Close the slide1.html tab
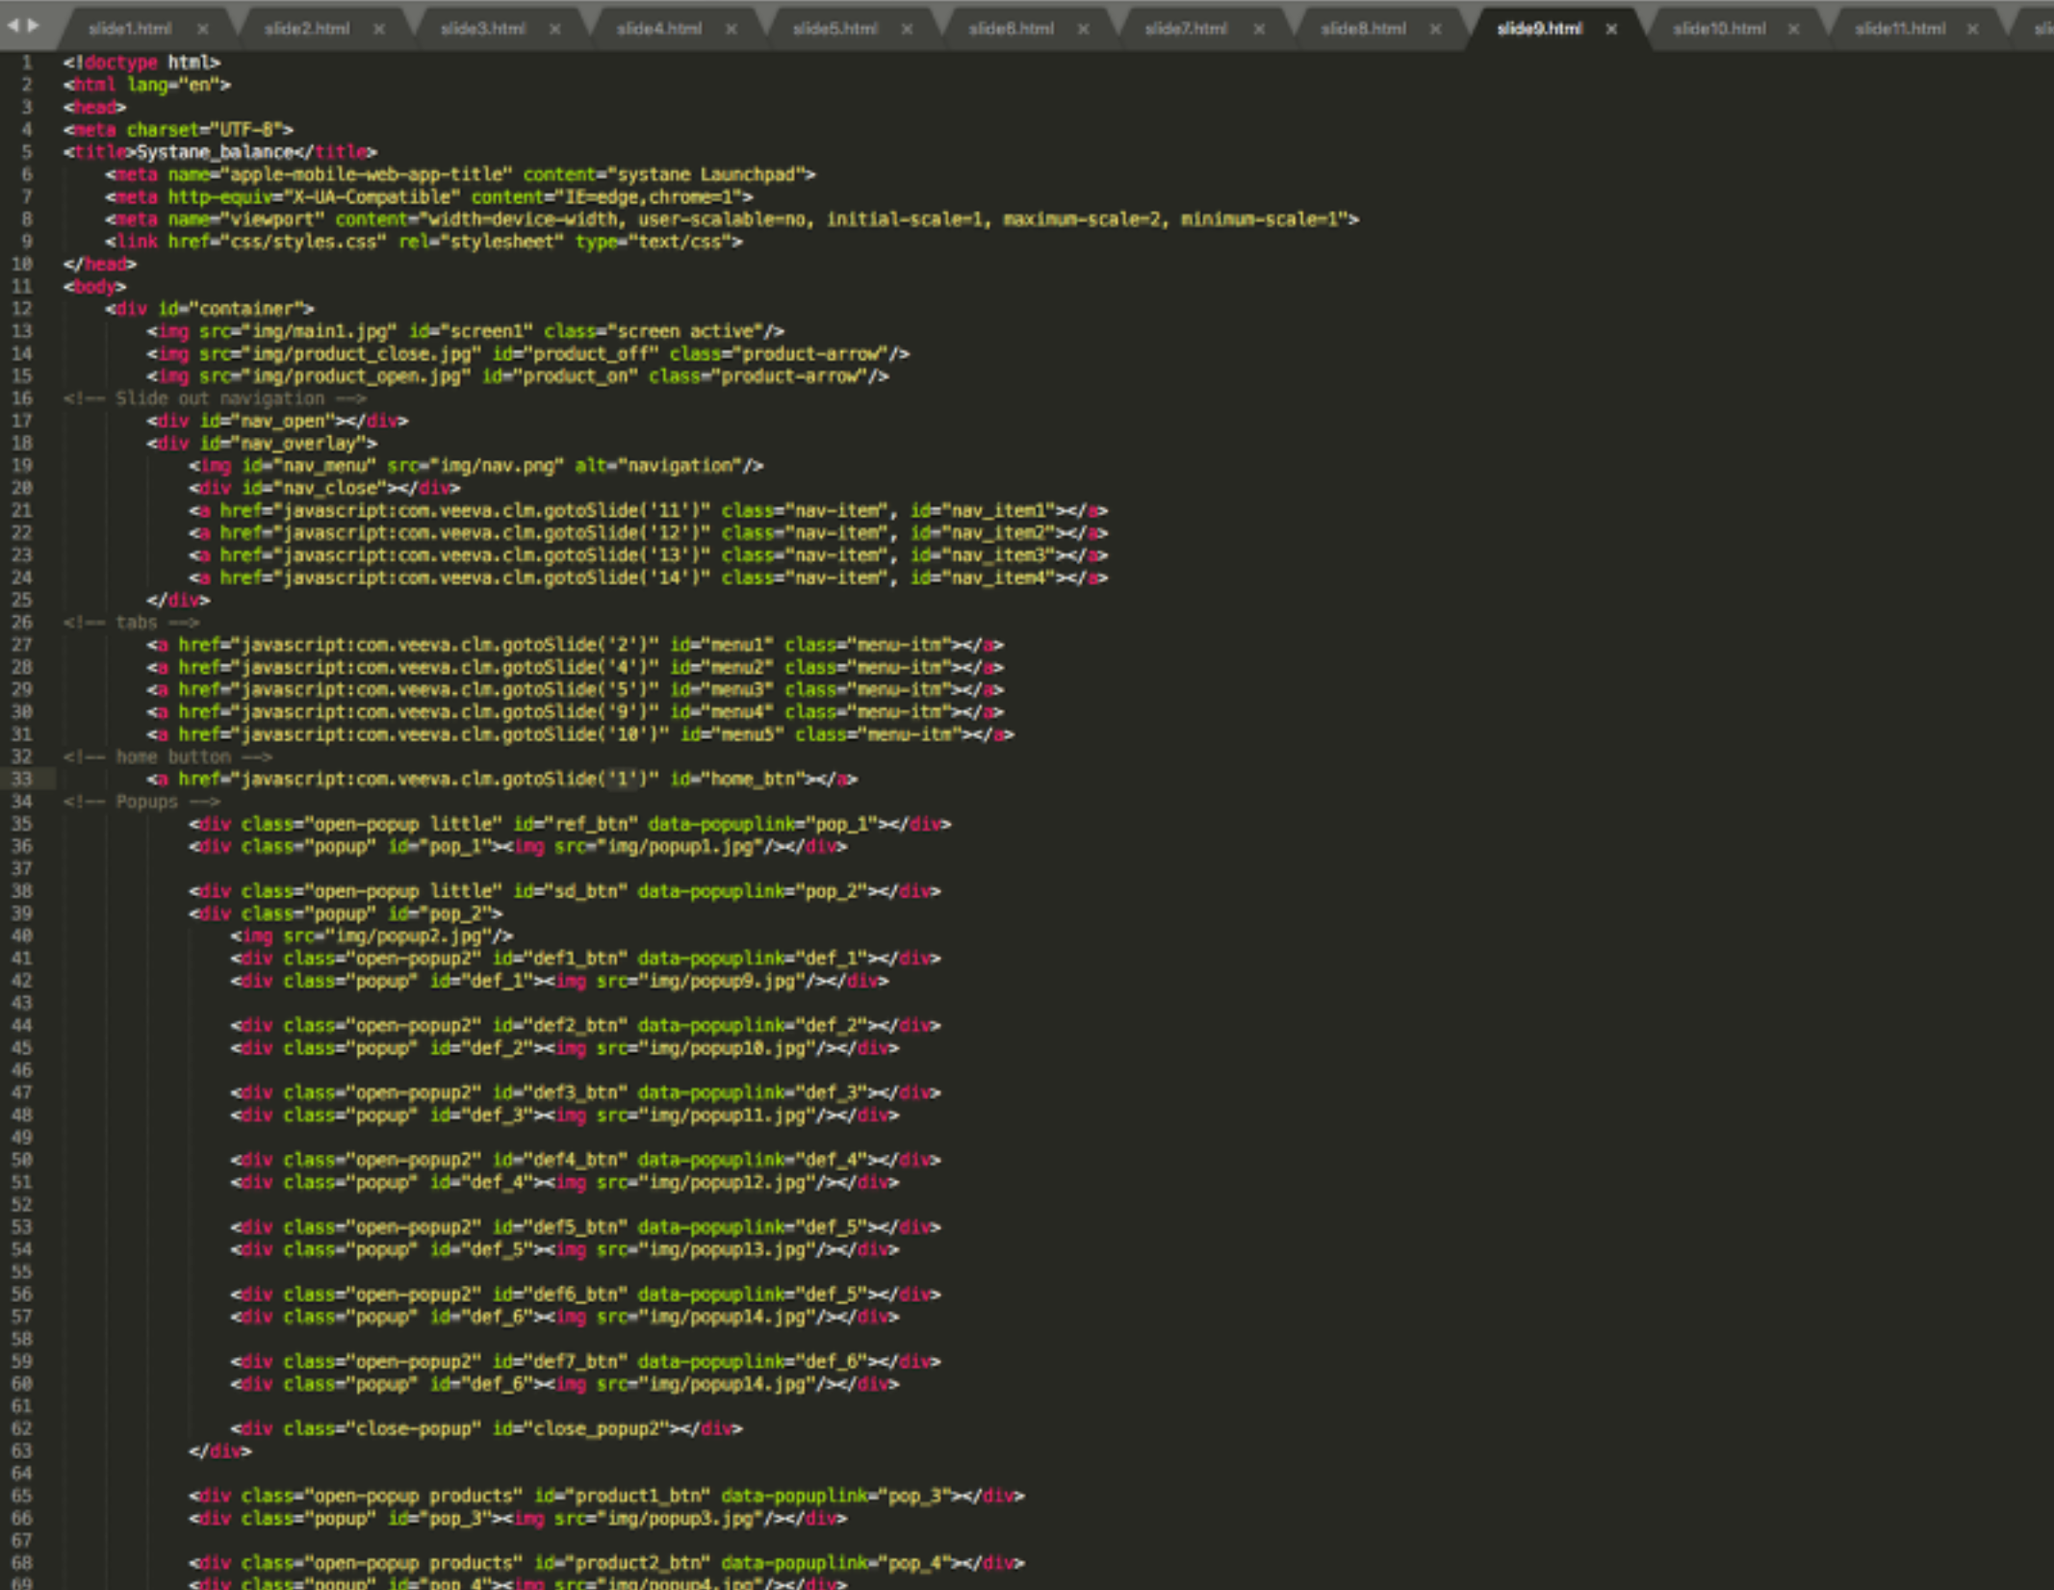 click(x=202, y=29)
